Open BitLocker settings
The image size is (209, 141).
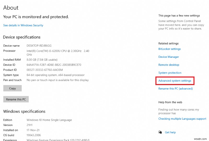[169, 49]
